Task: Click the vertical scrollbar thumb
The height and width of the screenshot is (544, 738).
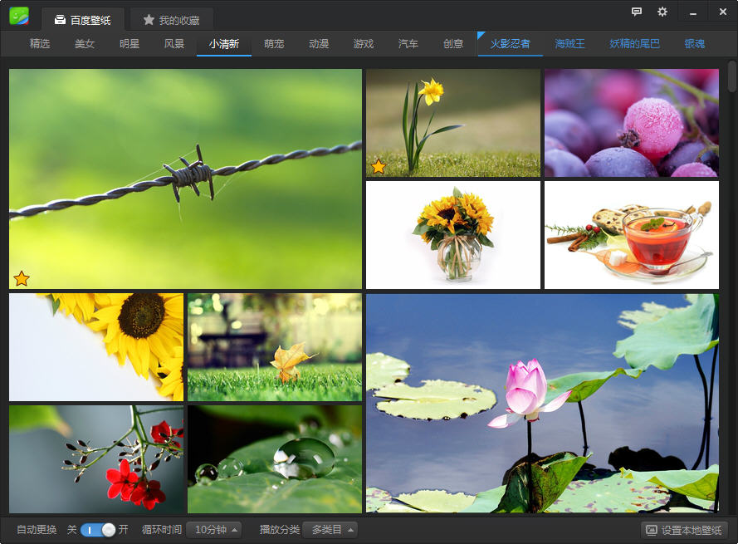Action: (731, 76)
